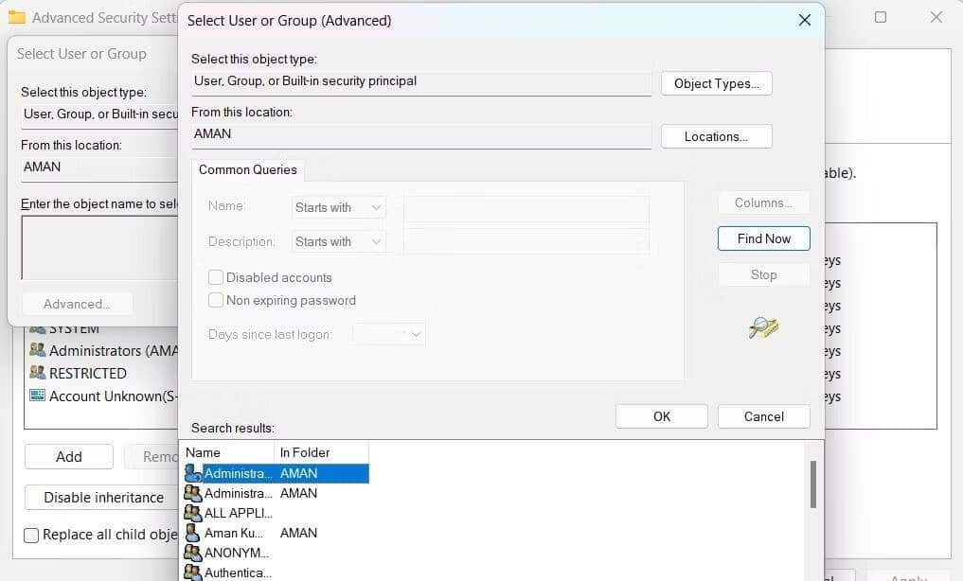Check Non expiring password

coord(216,300)
